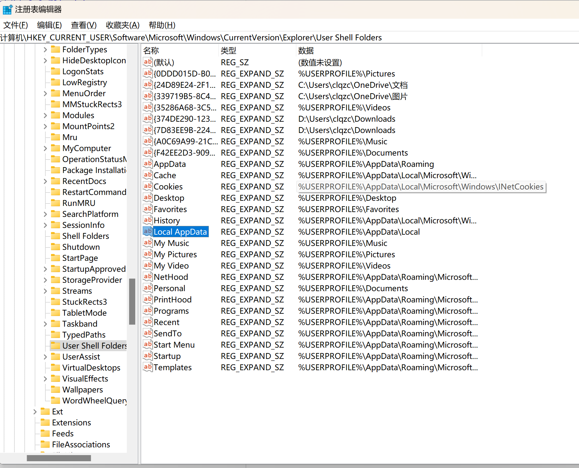Click the string icon beside Personal entry
579x468 pixels.
(x=148, y=288)
